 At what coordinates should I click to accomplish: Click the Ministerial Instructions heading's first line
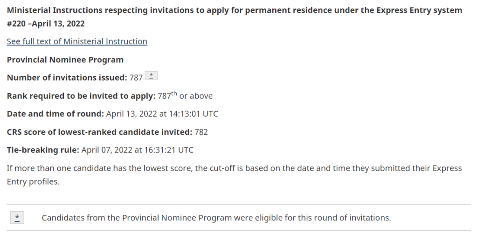234,10
